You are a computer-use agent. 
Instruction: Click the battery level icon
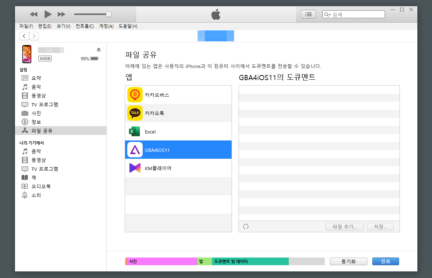94,59
